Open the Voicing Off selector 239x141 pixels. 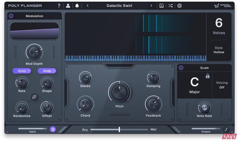[x=222, y=85]
